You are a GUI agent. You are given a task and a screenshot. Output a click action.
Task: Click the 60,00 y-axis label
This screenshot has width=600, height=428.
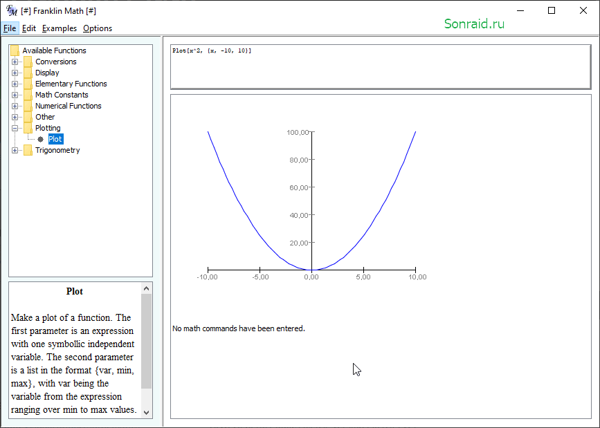[x=299, y=187]
